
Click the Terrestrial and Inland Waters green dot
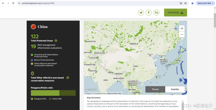32,55
